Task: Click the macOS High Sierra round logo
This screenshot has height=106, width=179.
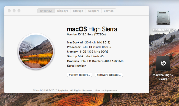Action: [x=36, y=51]
